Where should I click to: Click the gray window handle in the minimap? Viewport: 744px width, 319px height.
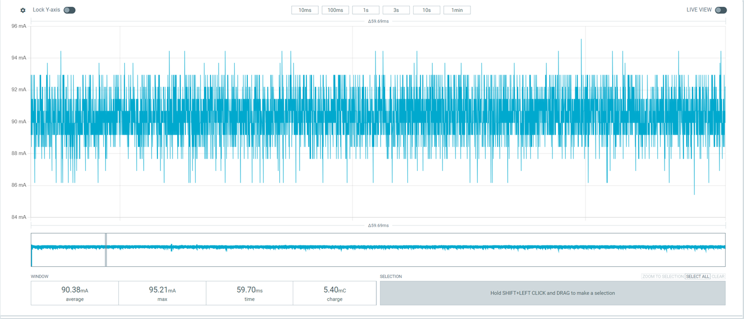pos(106,250)
